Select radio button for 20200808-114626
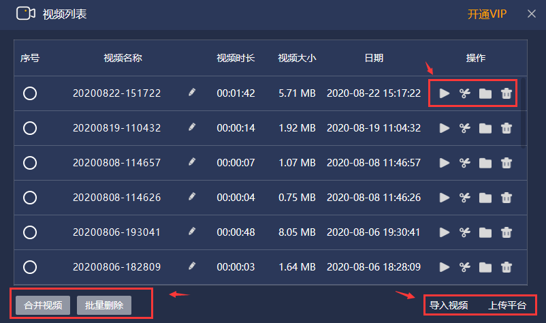This screenshot has height=323, width=546. click(30, 198)
